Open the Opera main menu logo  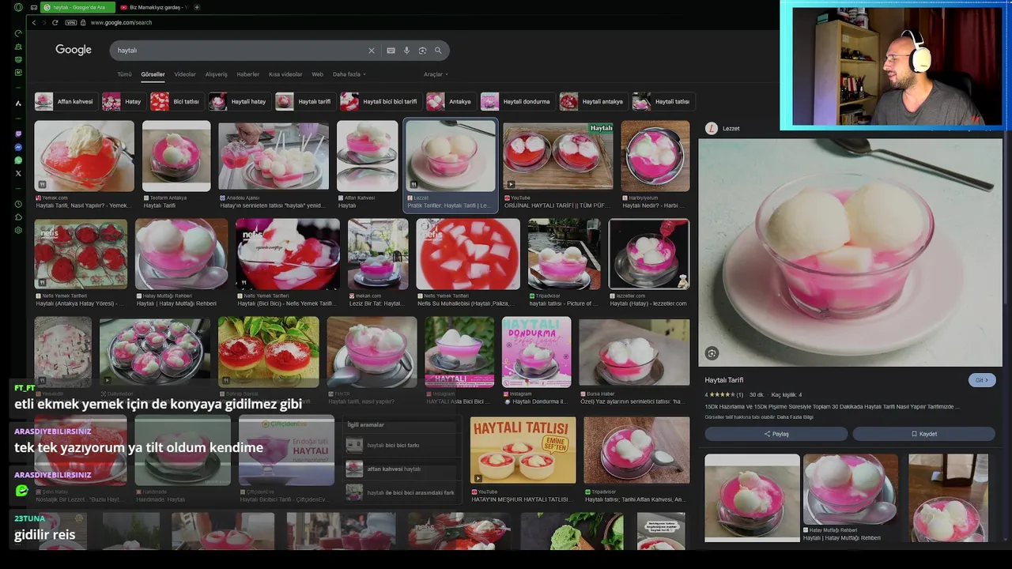pos(18,7)
